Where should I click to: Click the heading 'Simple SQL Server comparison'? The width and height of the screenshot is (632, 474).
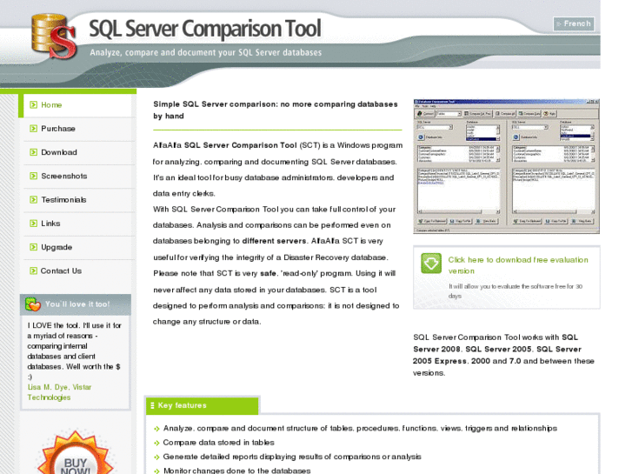[x=276, y=110]
